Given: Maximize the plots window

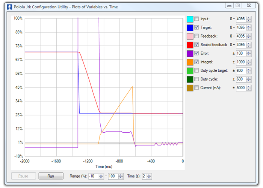Looking at the screenshot, I should coord(237,5).
